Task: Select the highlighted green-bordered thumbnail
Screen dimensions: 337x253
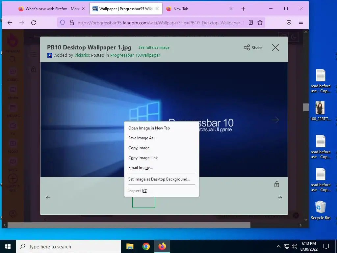Action: tap(144, 202)
